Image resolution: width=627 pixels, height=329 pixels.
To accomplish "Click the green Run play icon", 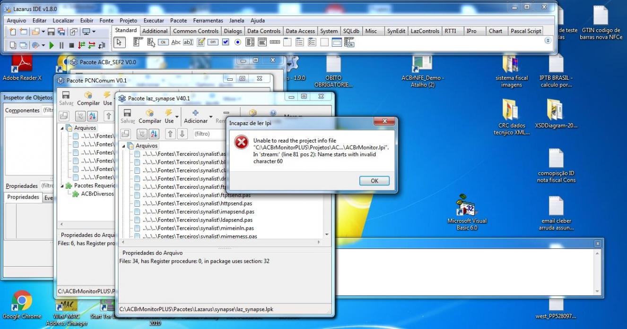I will [x=52, y=45].
